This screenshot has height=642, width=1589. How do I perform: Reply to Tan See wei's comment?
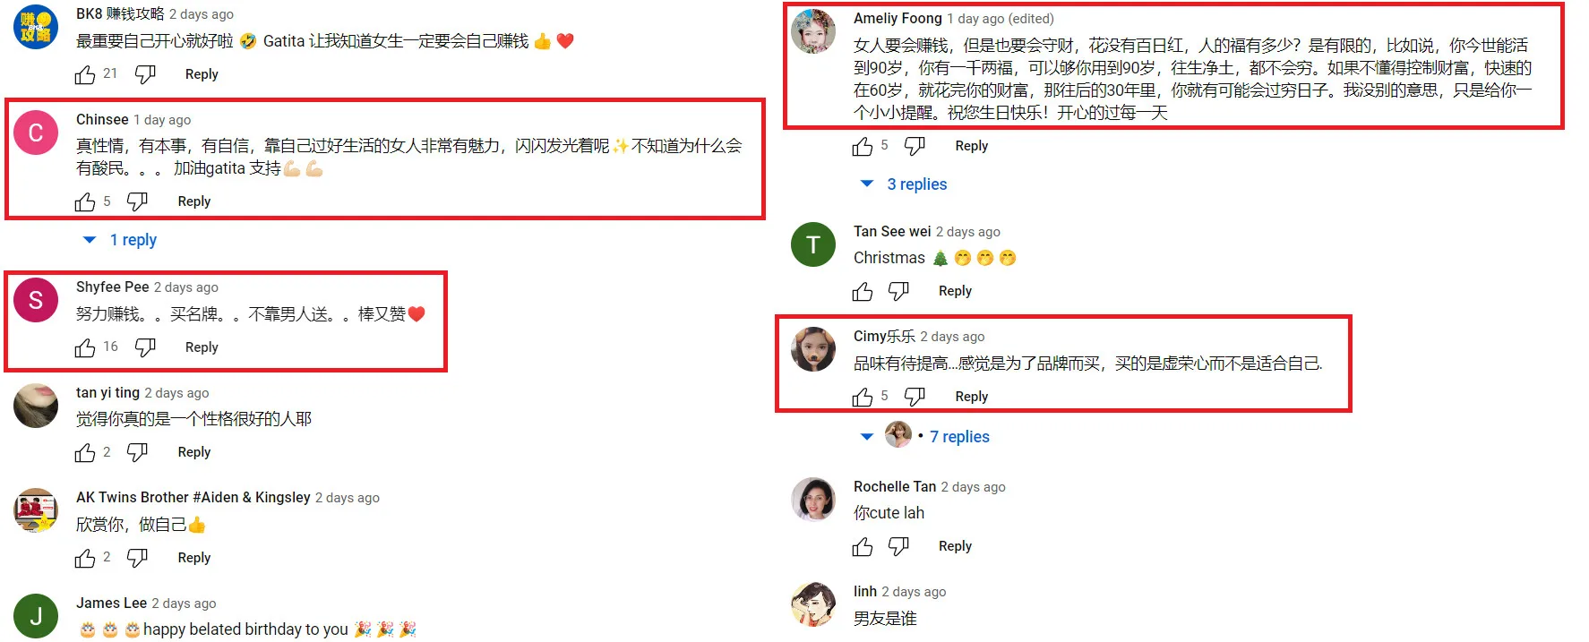click(955, 291)
